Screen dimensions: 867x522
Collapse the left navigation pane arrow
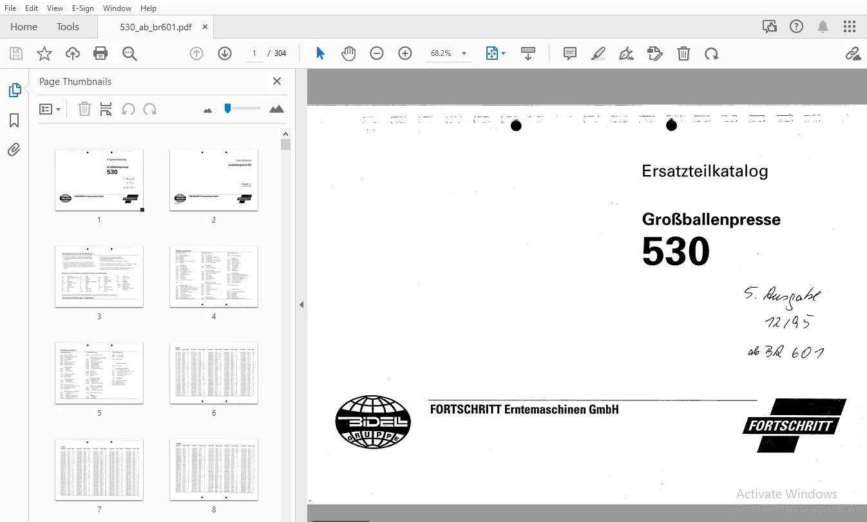[301, 304]
